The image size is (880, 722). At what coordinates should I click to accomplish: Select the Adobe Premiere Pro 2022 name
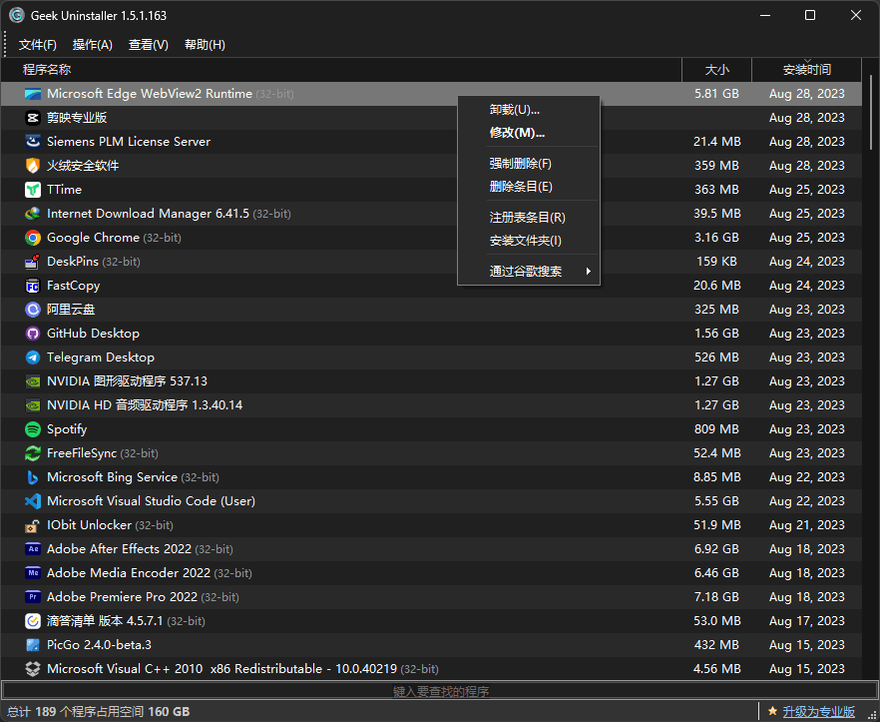(123, 597)
